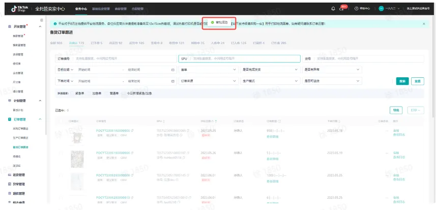The height and width of the screenshot is (210, 436).
Task: Tick the 普通单 quick search checkbox
Action: (107, 94)
